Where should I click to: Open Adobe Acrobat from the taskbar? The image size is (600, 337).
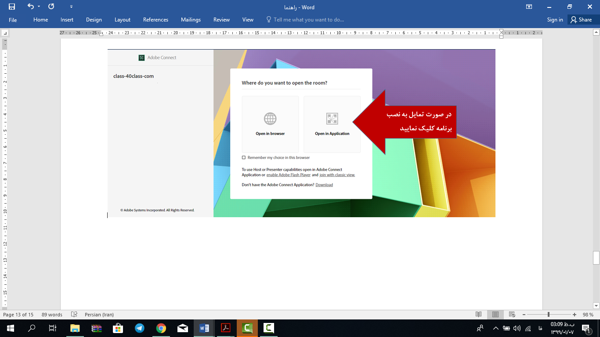click(x=226, y=328)
